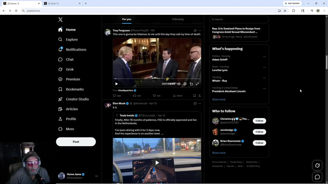Switch to the Following tab
The image size is (328, 184).
click(178, 19)
